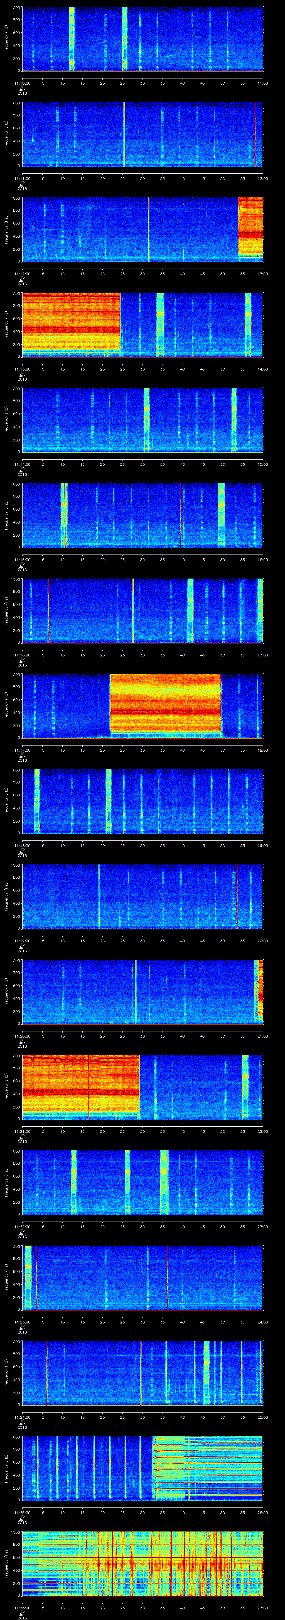Open the spectrogram panel starting at 11:22:00
The image size is (285, 1620).
tap(143, 1182)
